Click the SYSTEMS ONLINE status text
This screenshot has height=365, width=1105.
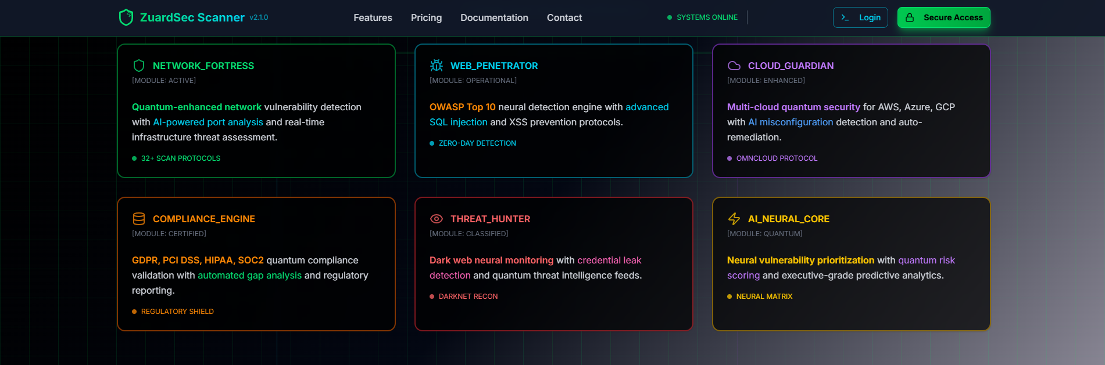tap(707, 17)
